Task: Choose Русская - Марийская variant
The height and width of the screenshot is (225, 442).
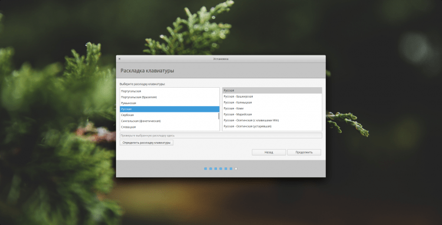Action: (272, 114)
